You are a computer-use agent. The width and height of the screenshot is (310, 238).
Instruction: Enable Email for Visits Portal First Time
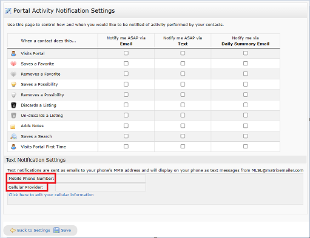(126, 147)
